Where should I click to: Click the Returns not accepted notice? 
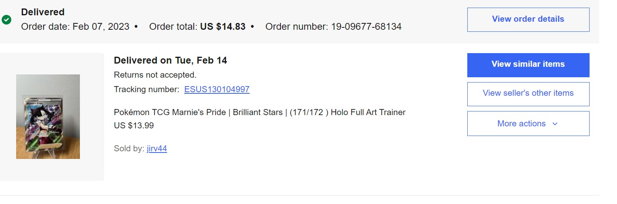tap(155, 75)
